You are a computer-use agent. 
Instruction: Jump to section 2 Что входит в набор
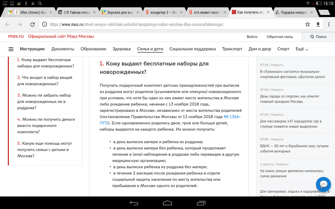click(45, 81)
